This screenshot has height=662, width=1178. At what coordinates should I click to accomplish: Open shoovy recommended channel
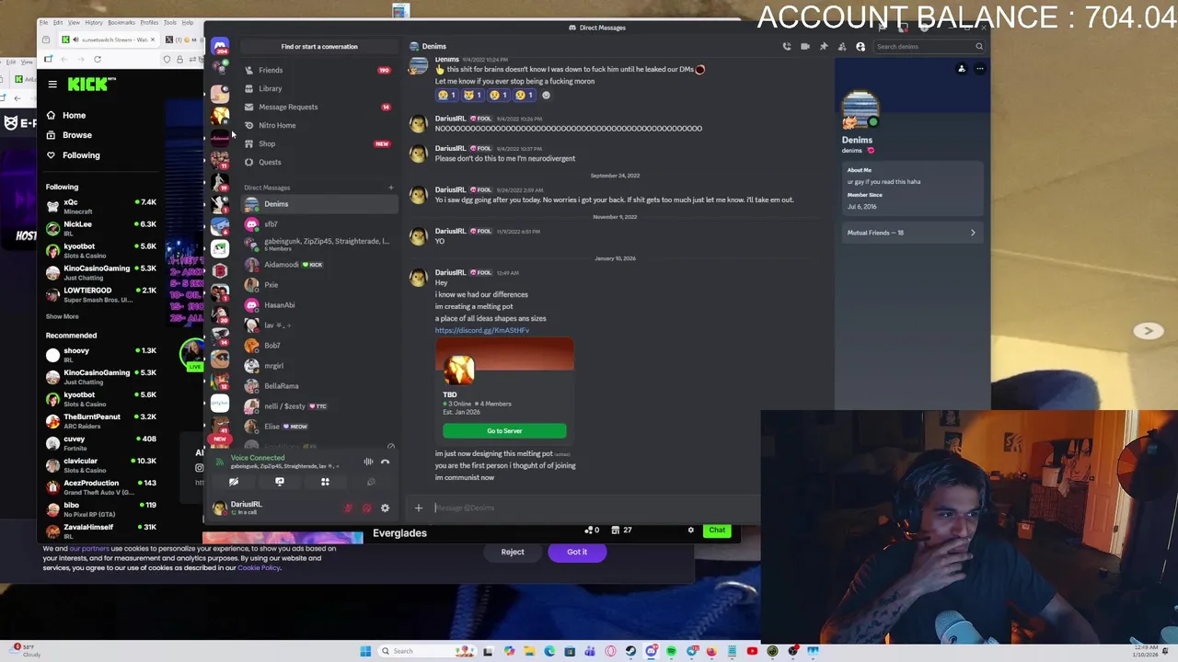click(x=101, y=354)
